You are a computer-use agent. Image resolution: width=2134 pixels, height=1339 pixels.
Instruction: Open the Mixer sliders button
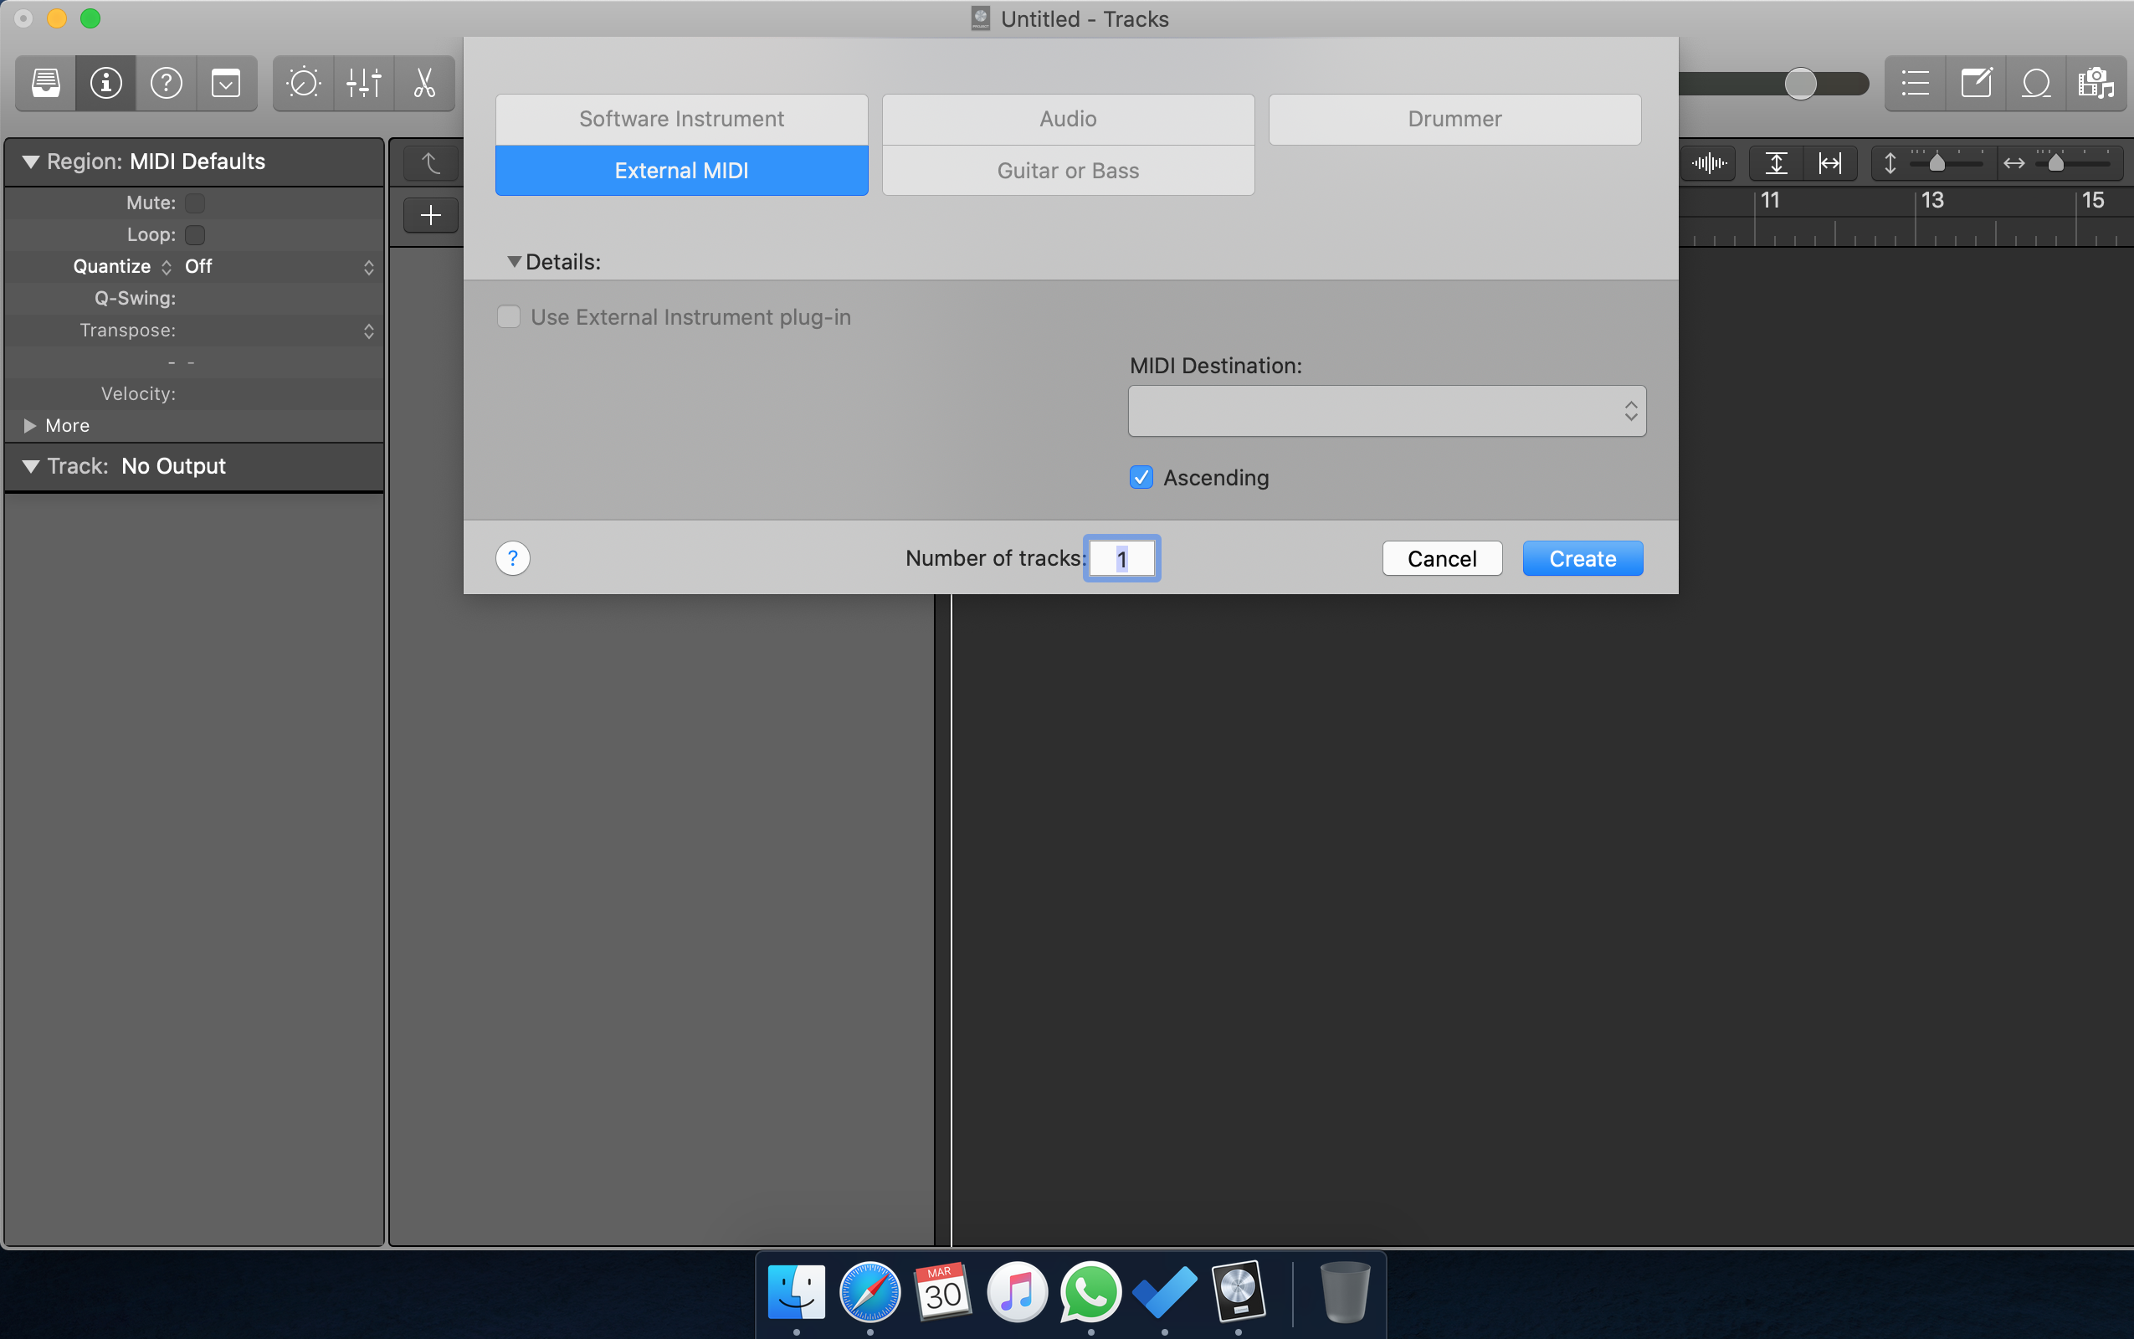pyautogui.click(x=363, y=83)
